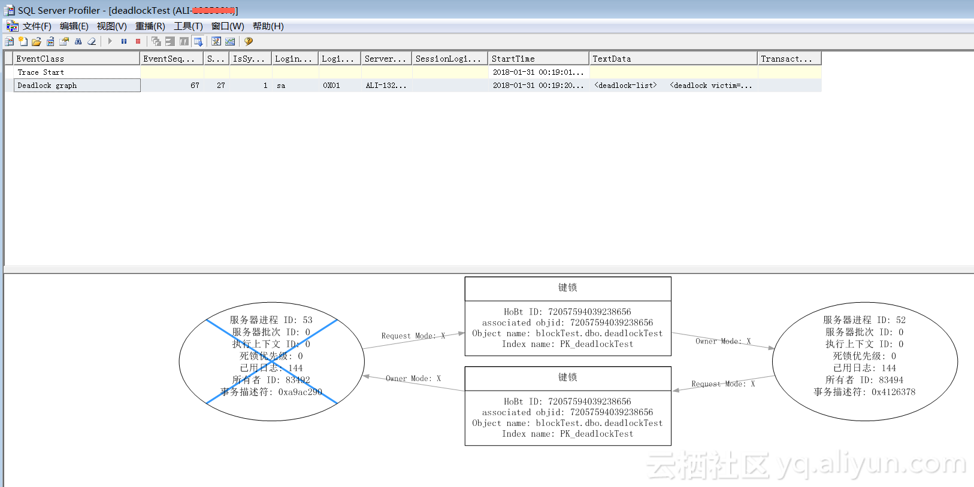Toggle Auto Scroll window icon
This screenshot has height=487, width=974.
(198, 41)
